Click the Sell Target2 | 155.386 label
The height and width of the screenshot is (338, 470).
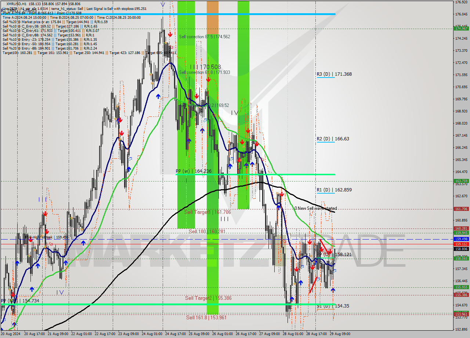tap(208, 298)
